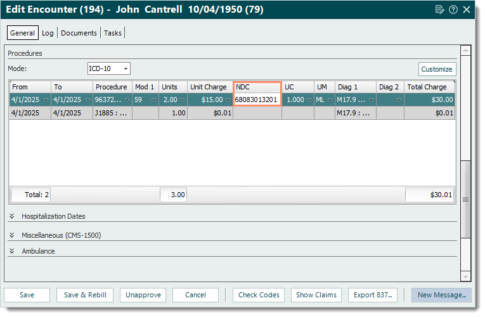
Task: Open the notes edit icon in title bar
Action: point(440,10)
